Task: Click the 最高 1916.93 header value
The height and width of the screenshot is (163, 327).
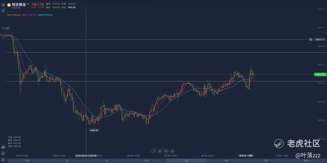Action: [x=53, y=4]
